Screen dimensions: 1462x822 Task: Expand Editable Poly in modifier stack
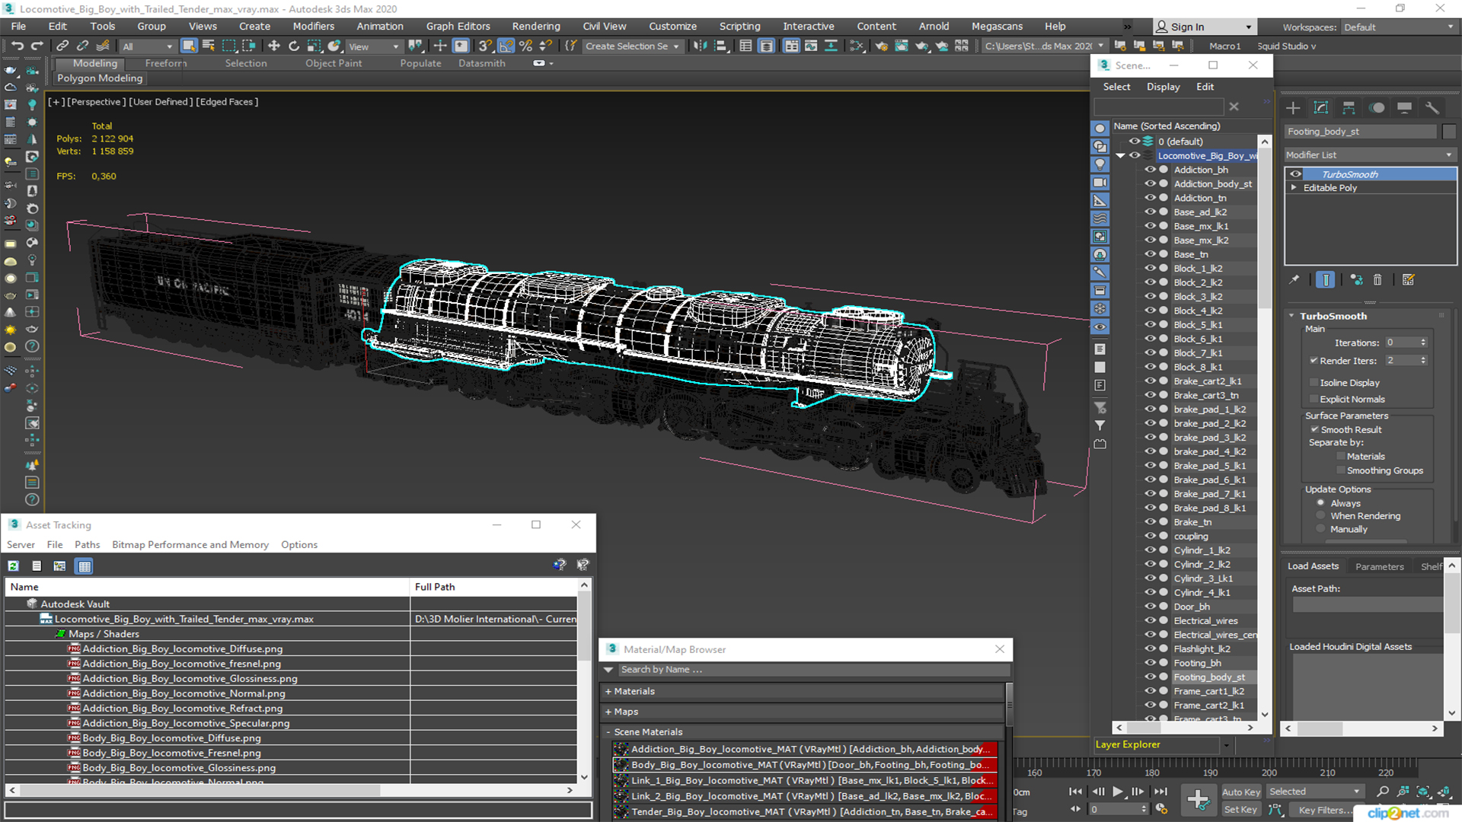1294,188
